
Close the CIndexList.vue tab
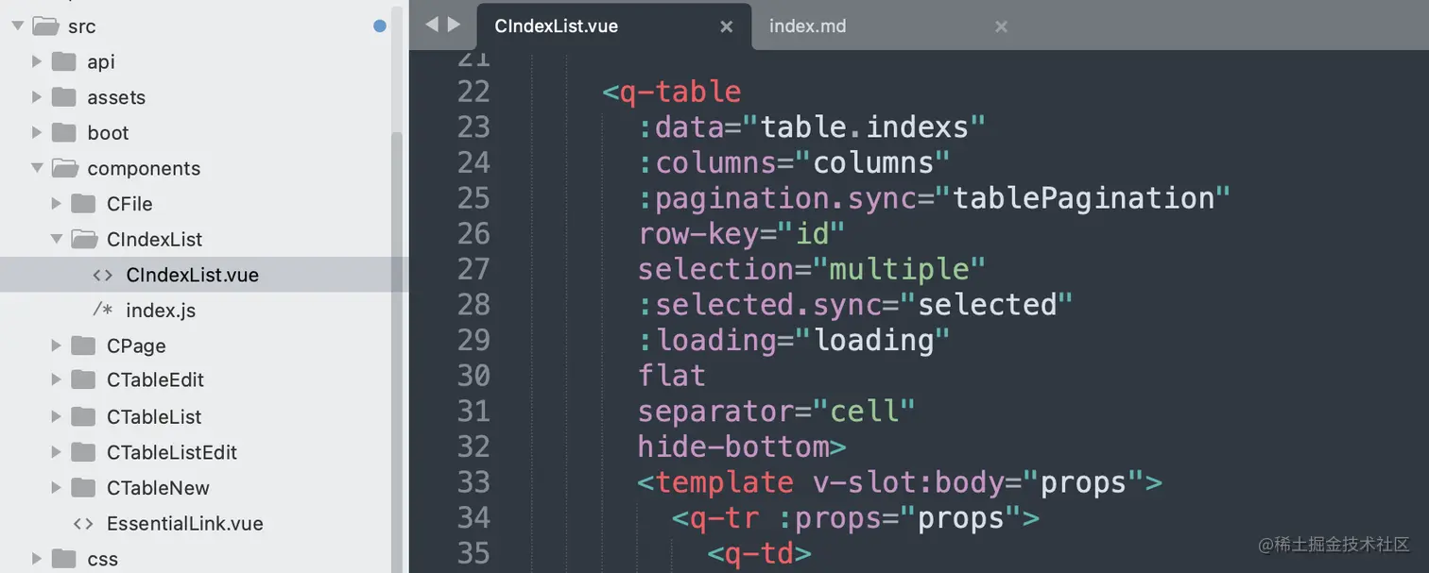727,26
